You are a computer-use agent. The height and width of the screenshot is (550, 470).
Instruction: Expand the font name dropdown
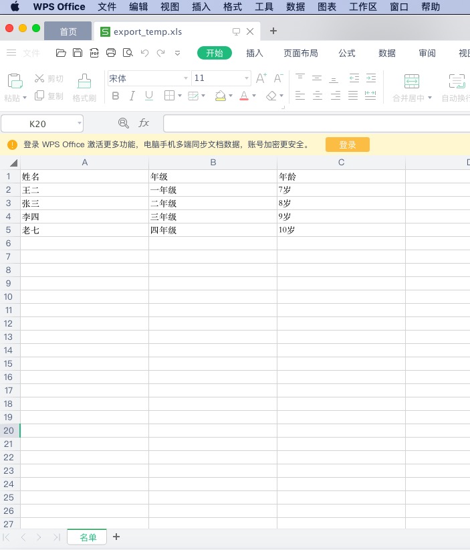tap(186, 78)
